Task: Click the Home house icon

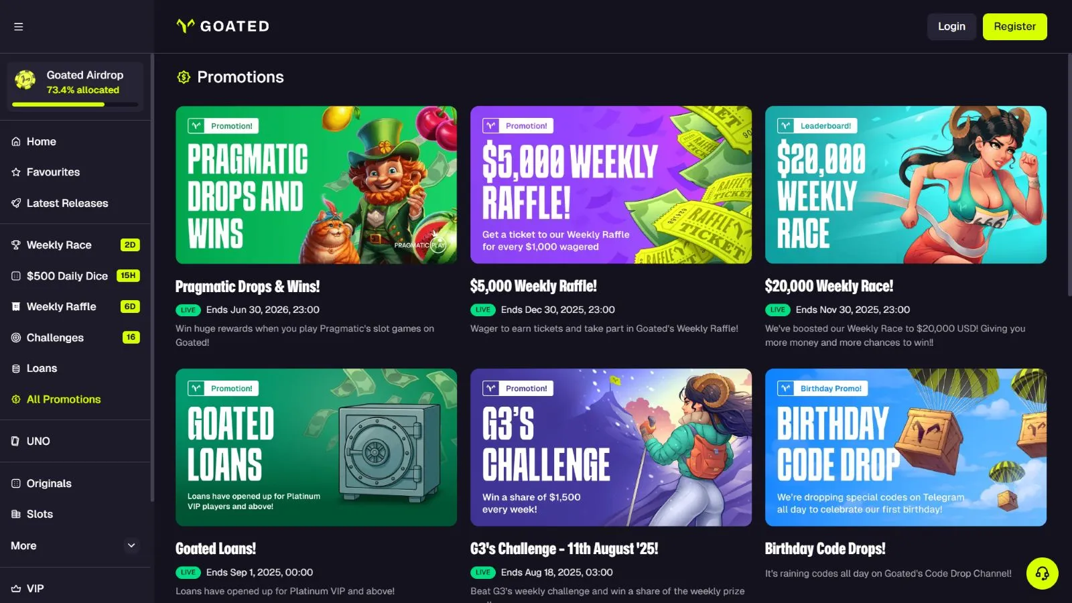Action: click(16, 141)
